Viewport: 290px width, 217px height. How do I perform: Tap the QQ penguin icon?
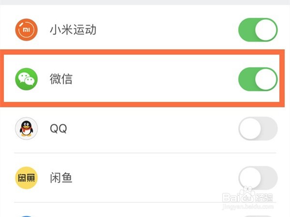[x=26, y=128]
